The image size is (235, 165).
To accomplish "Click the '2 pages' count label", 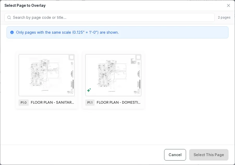I will click(224, 17).
